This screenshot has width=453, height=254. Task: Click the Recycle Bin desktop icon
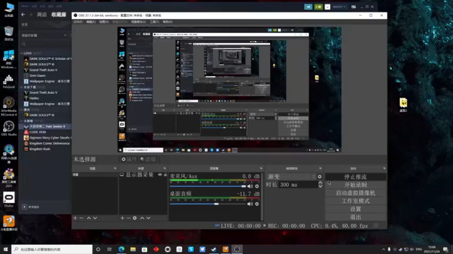(8, 33)
